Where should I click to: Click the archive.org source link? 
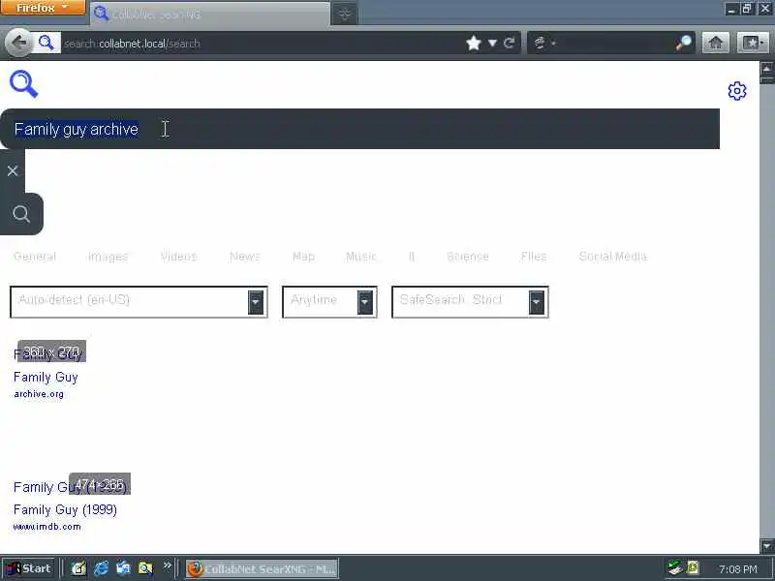coord(39,394)
